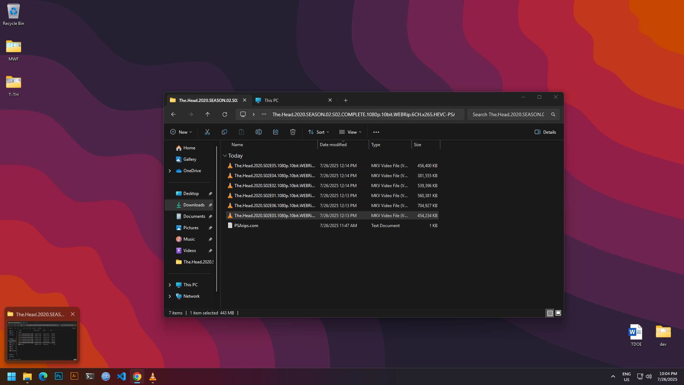Sort by Date modified column header
This screenshot has width=684, height=385.
[343, 145]
